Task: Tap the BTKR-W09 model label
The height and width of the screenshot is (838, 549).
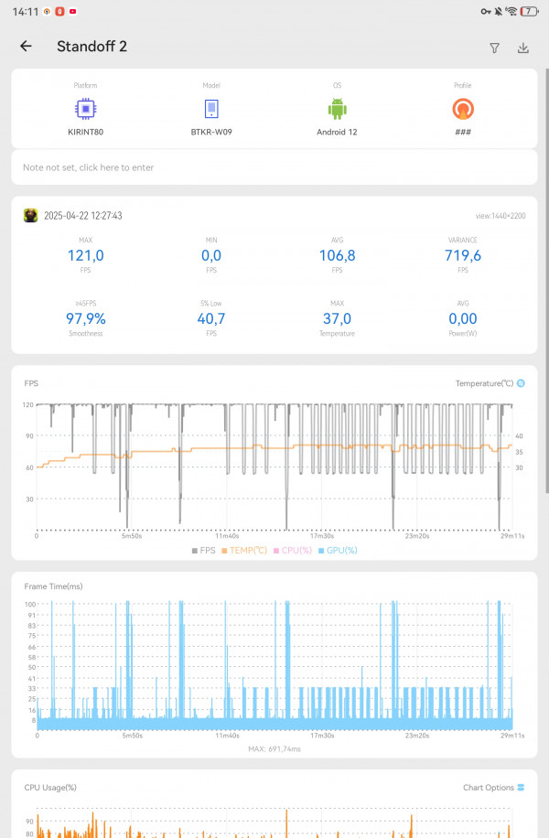Action: point(211,132)
